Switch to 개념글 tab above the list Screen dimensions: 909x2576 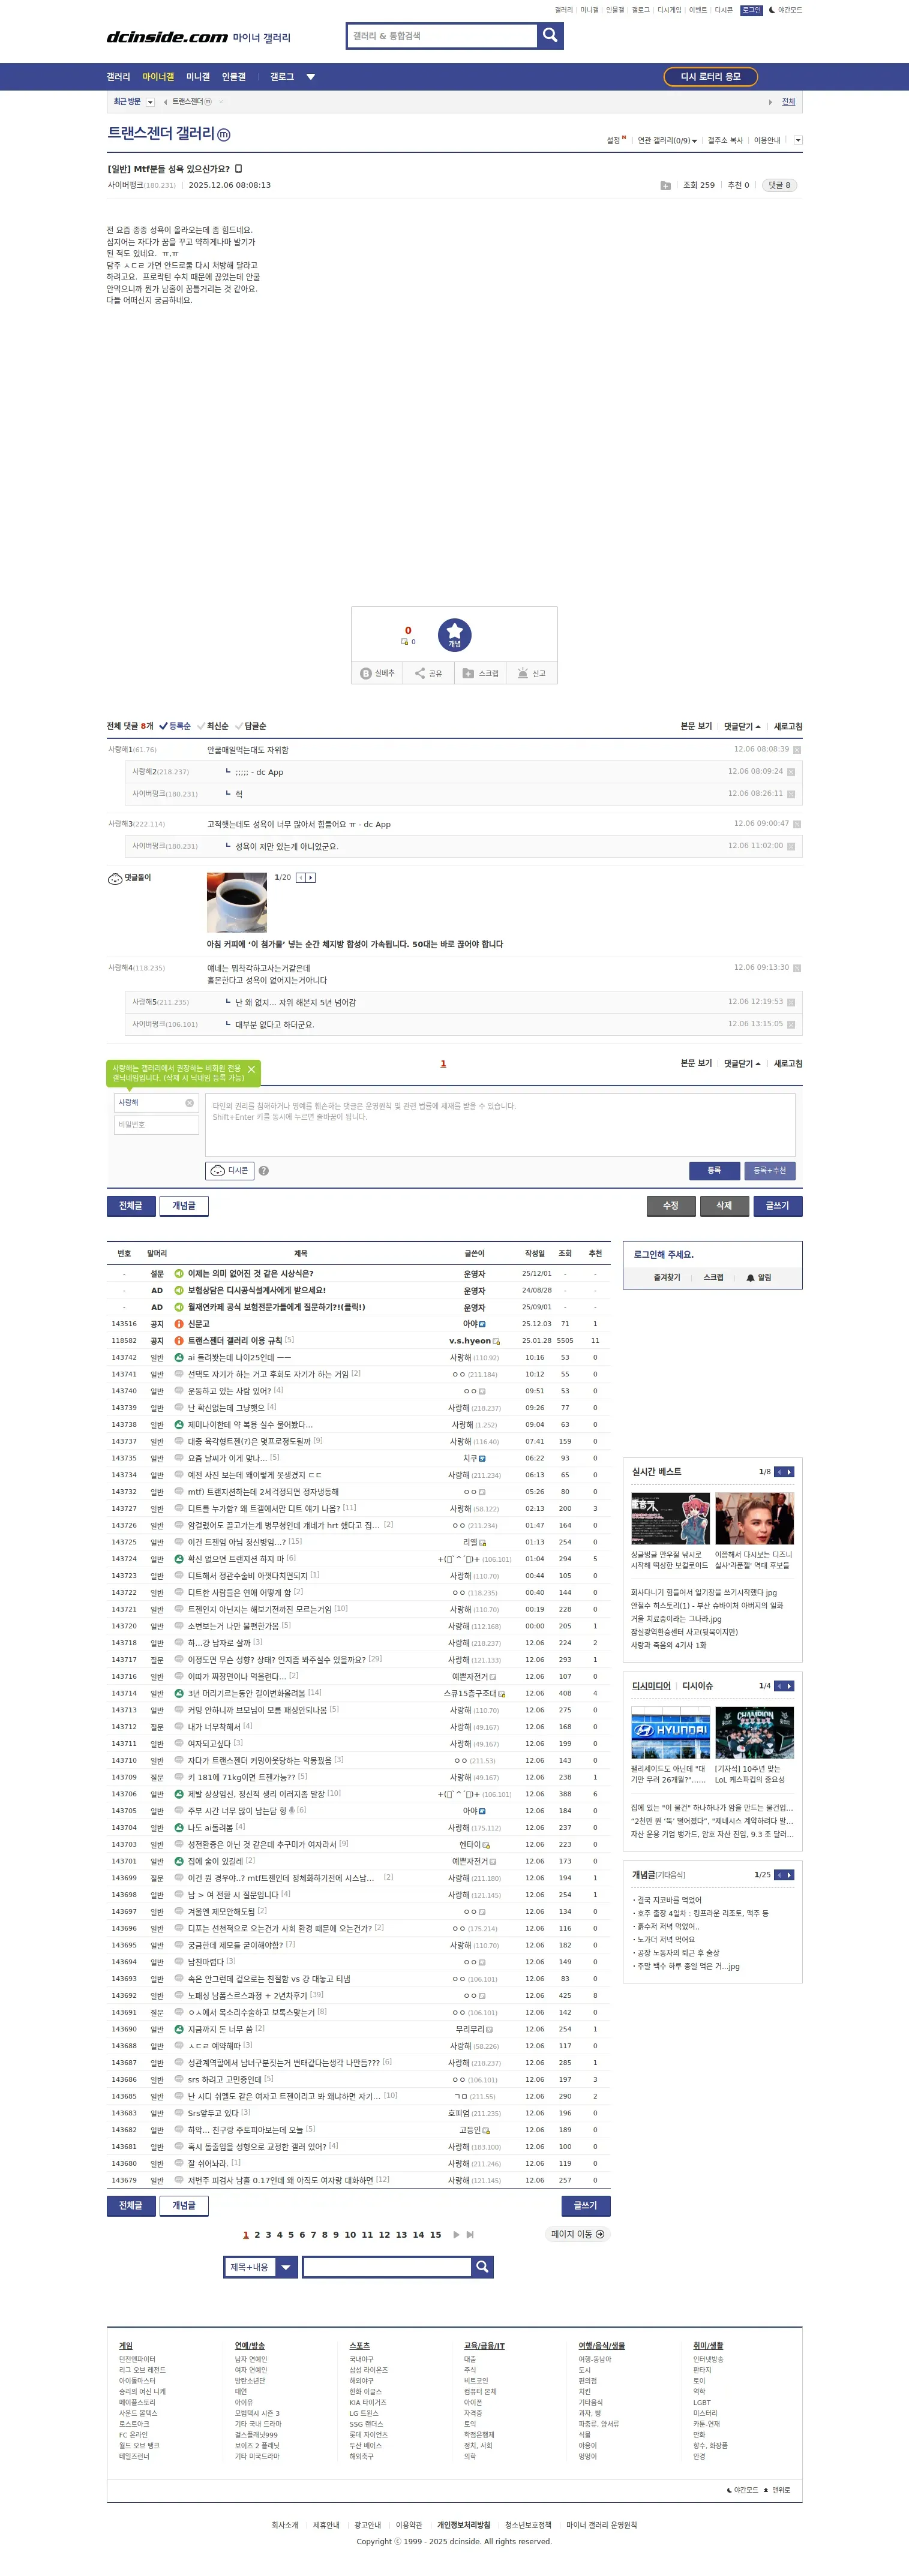click(184, 1206)
